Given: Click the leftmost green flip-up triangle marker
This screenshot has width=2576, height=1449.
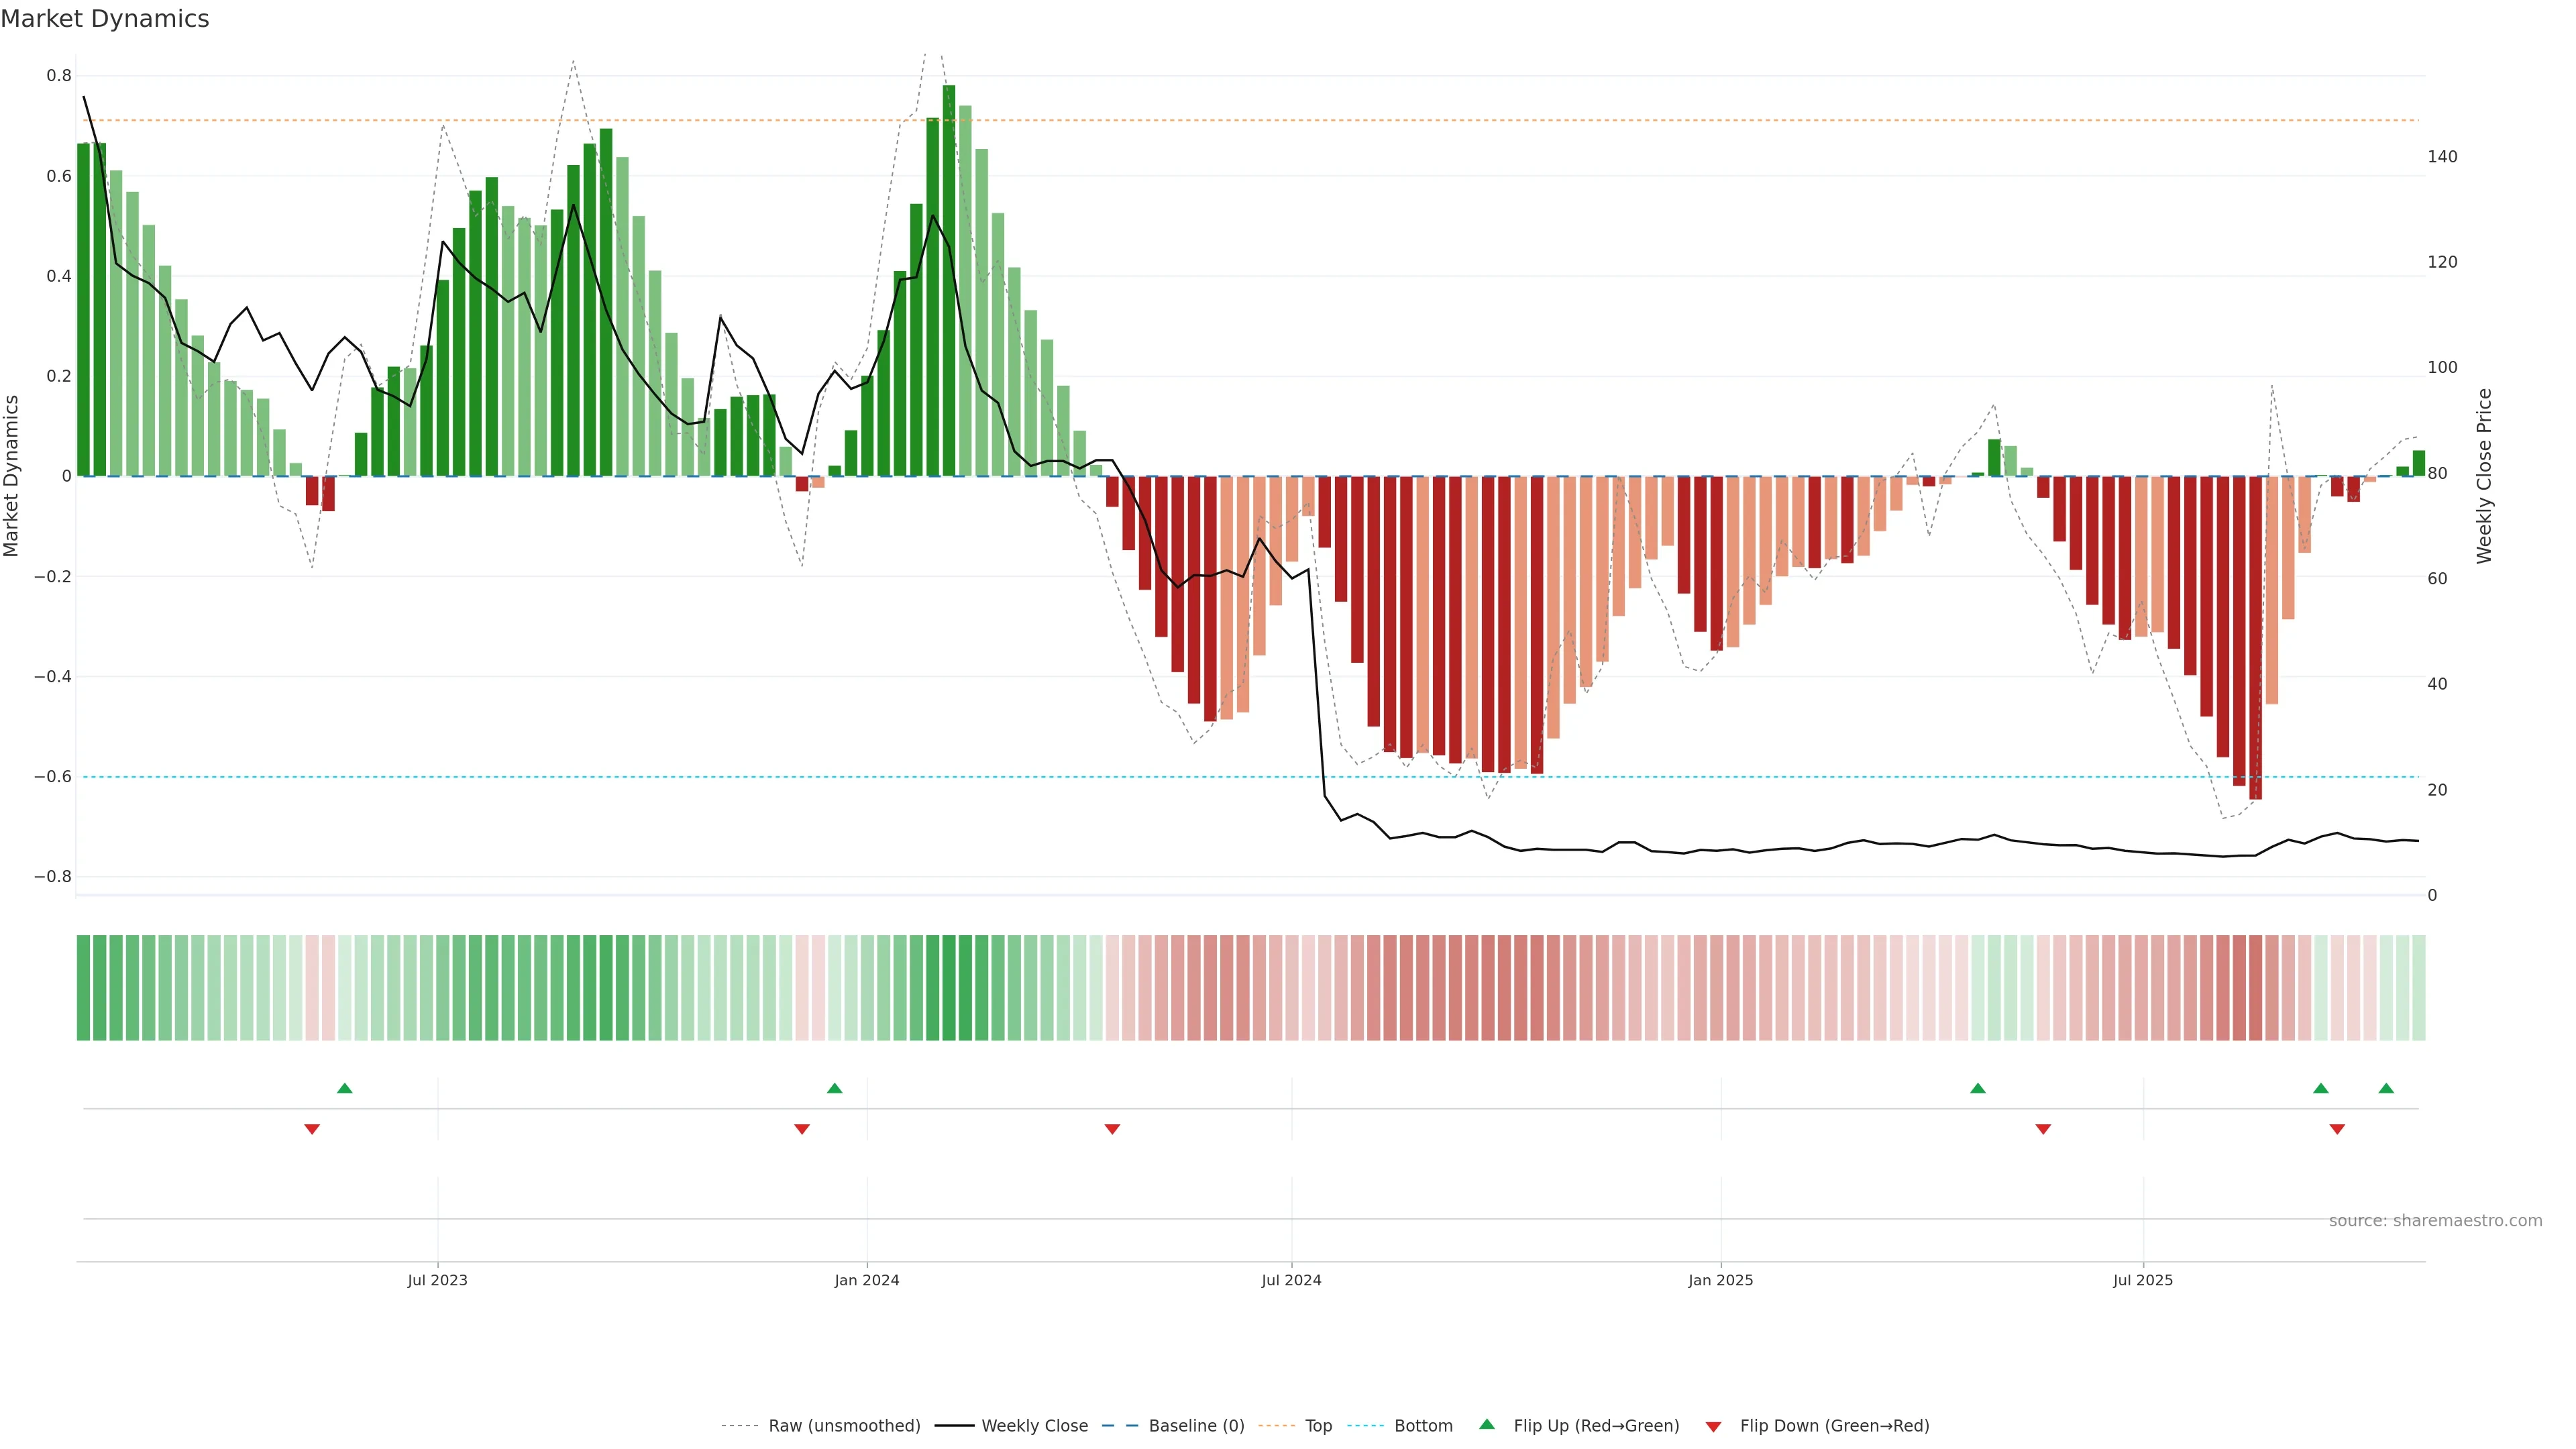Looking at the screenshot, I should click(345, 1088).
